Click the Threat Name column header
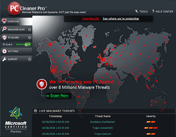The width and height of the screenshot is (176, 137). point(103,116)
